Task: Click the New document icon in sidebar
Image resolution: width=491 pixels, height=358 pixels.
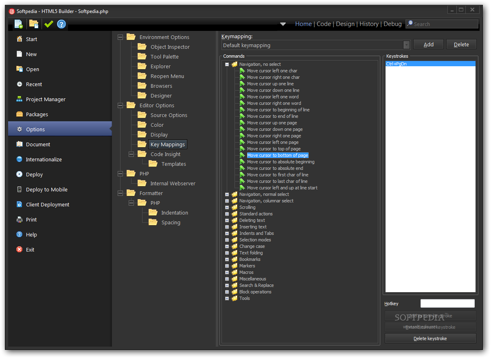Action: (x=19, y=54)
